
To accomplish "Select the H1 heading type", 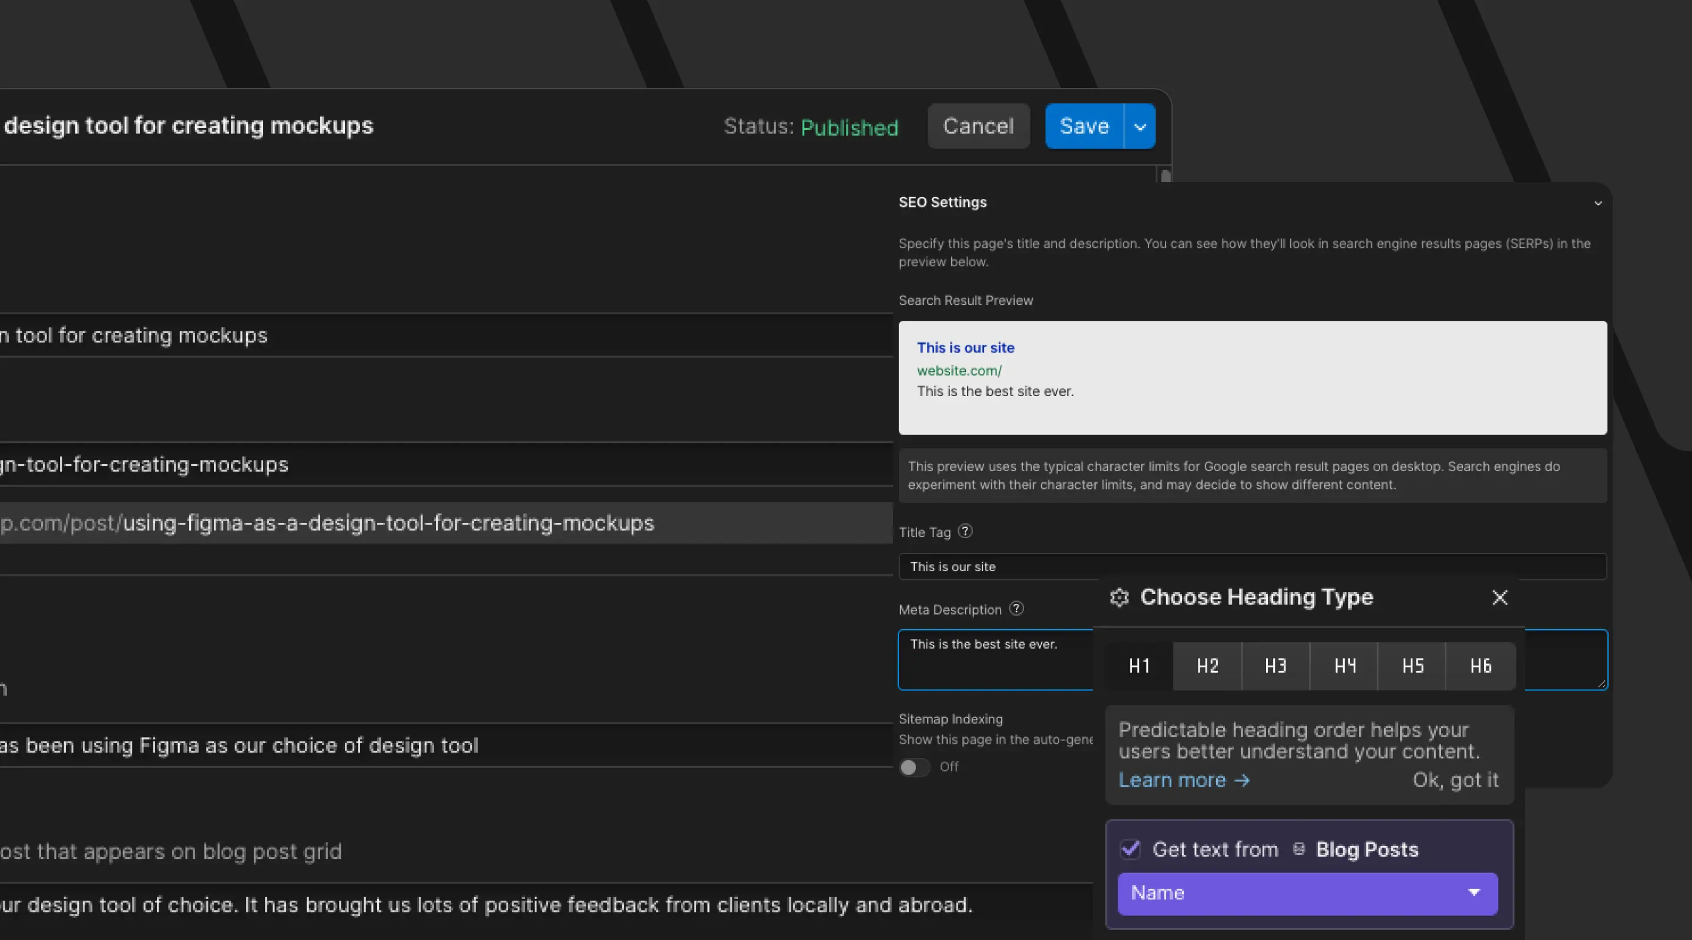I will tap(1140, 666).
